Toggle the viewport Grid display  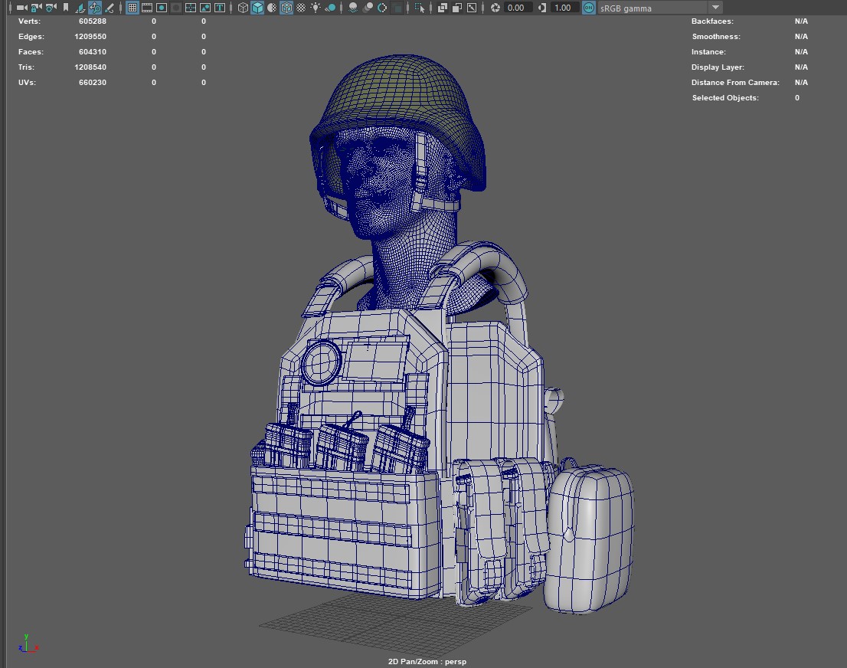(132, 8)
